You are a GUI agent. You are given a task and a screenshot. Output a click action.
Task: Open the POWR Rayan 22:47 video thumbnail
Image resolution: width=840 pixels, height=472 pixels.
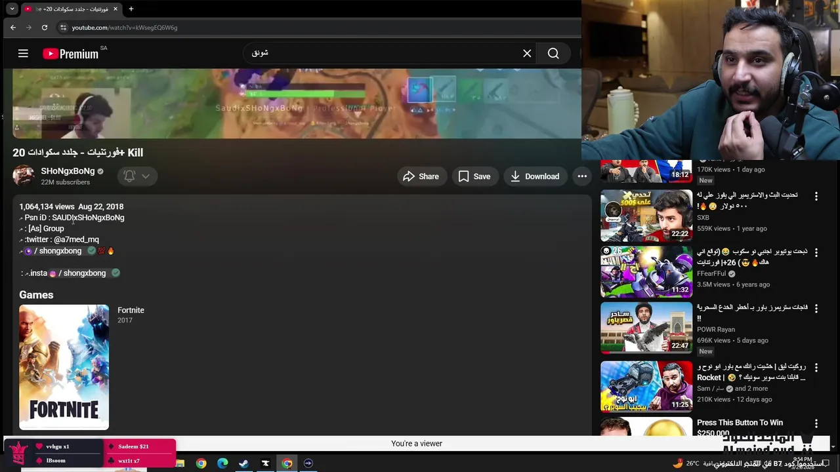tap(646, 327)
